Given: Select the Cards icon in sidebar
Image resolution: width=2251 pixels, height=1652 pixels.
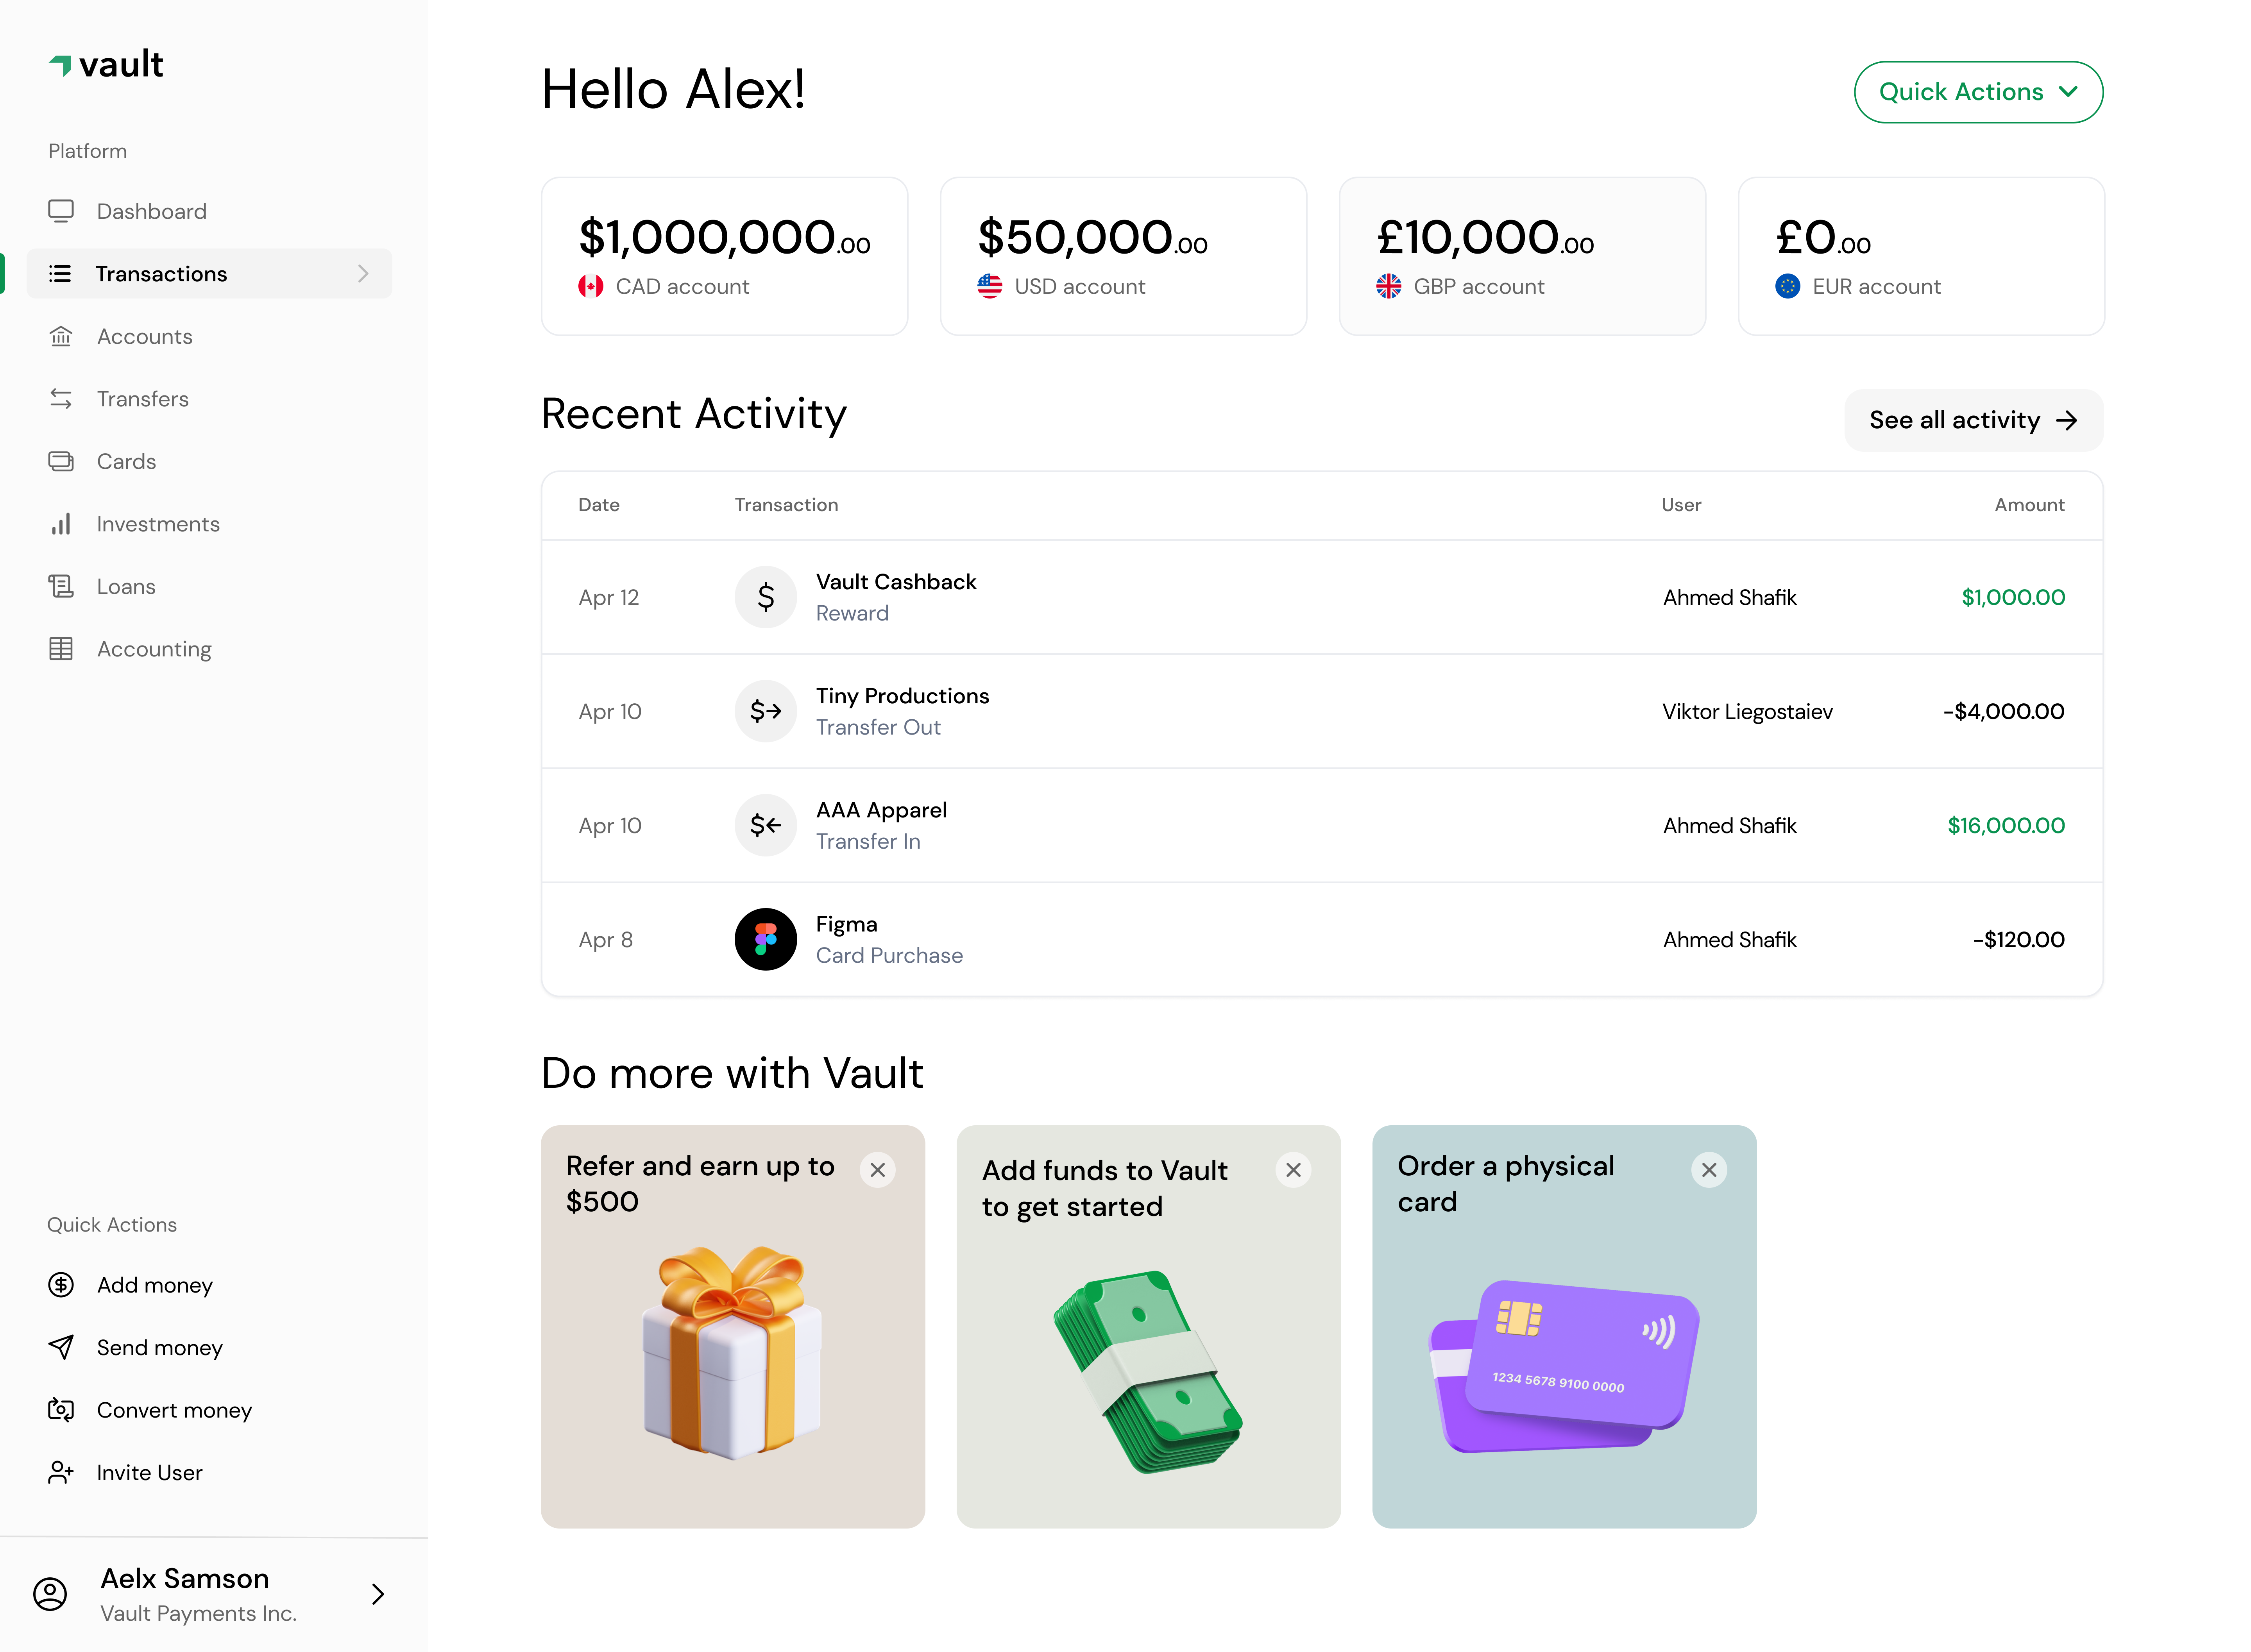Looking at the screenshot, I should click(61, 461).
